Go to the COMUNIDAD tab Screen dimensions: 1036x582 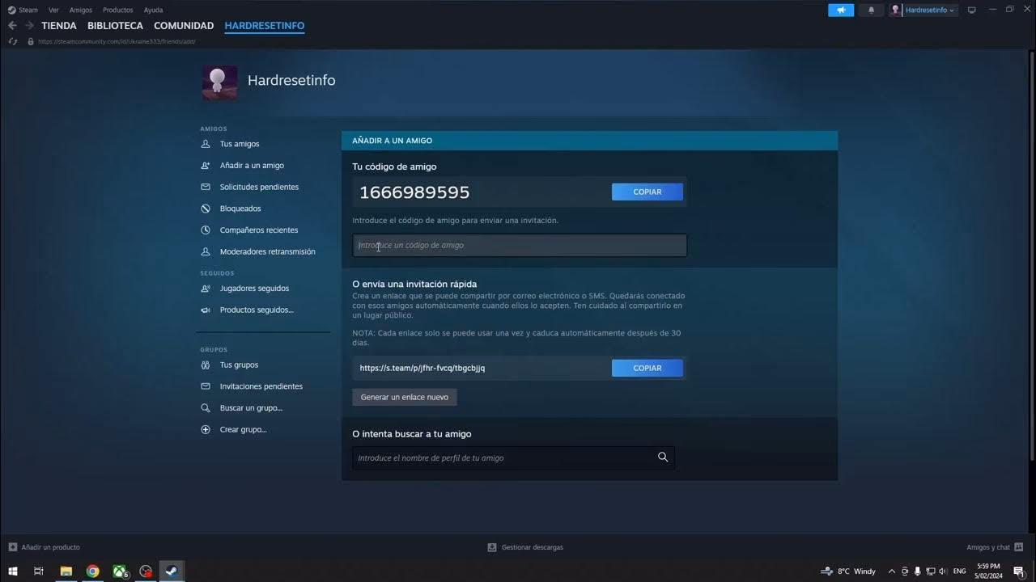click(184, 26)
